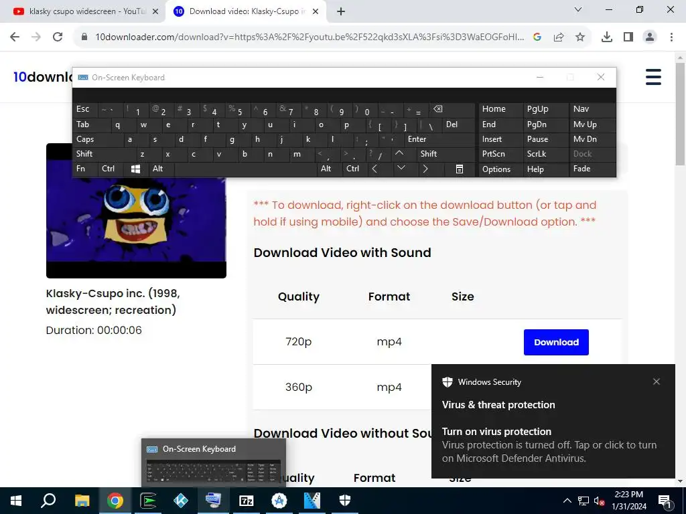The width and height of the screenshot is (686, 514).
Task: Click Help key on On-Screen Keyboard
Action: point(545,169)
